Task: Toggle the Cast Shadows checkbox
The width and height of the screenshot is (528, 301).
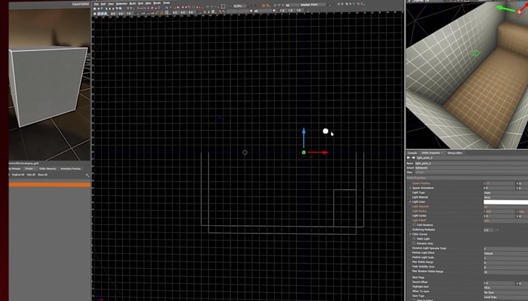Action: click(x=414, y=225)
